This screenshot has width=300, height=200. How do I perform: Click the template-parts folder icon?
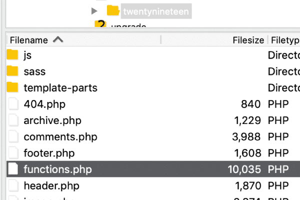(12, 87)
